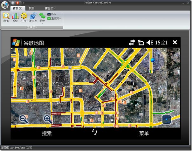The width and height of the screenshot is (192, 151).
Task: Click the data connectivity arrows status icon
Action: pos(132,43)
